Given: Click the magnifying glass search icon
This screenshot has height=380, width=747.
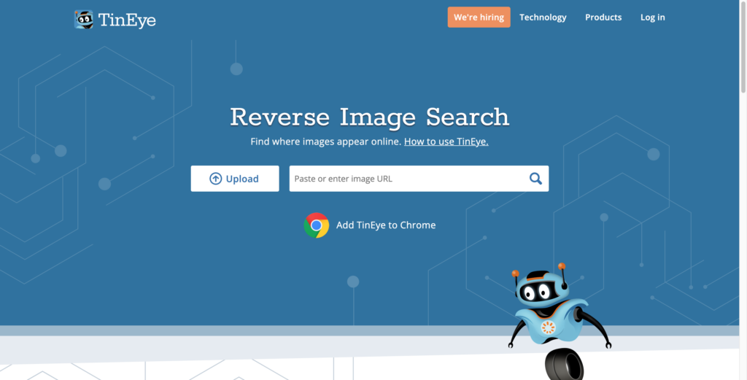Looking at the screenshot, I should [535, 179].
